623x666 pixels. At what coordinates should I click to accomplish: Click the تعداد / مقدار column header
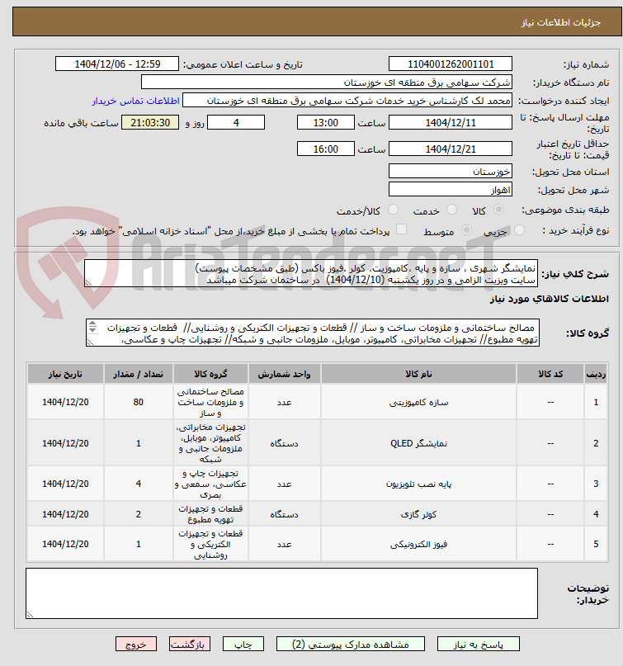tap(139, 374)
